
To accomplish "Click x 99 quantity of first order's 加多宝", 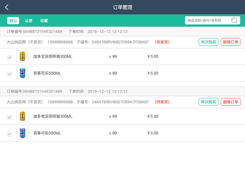I will coord(113,56).
